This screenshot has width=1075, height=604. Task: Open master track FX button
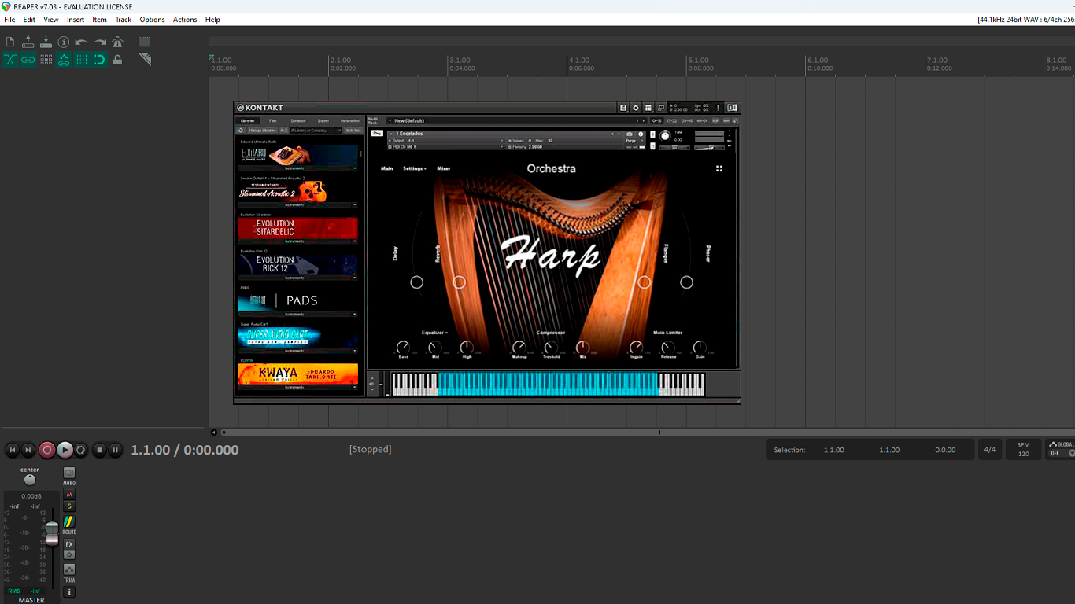pyautogui.click(x=69, y=544)
